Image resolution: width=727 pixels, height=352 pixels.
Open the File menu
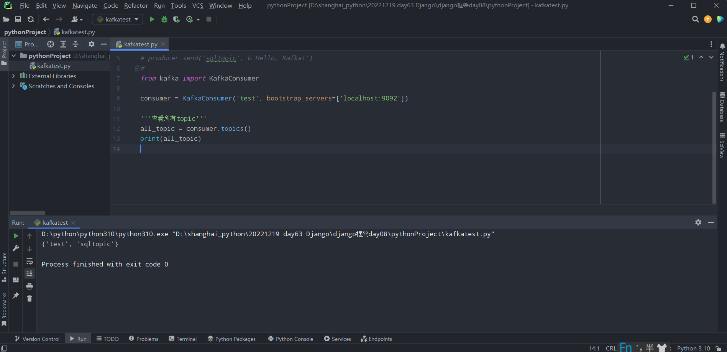click(x=25, y=5)
